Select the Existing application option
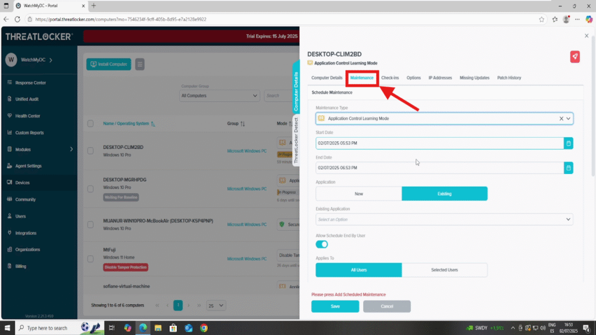The width and height of the screenshot is (596, 335). pos(444,194)
